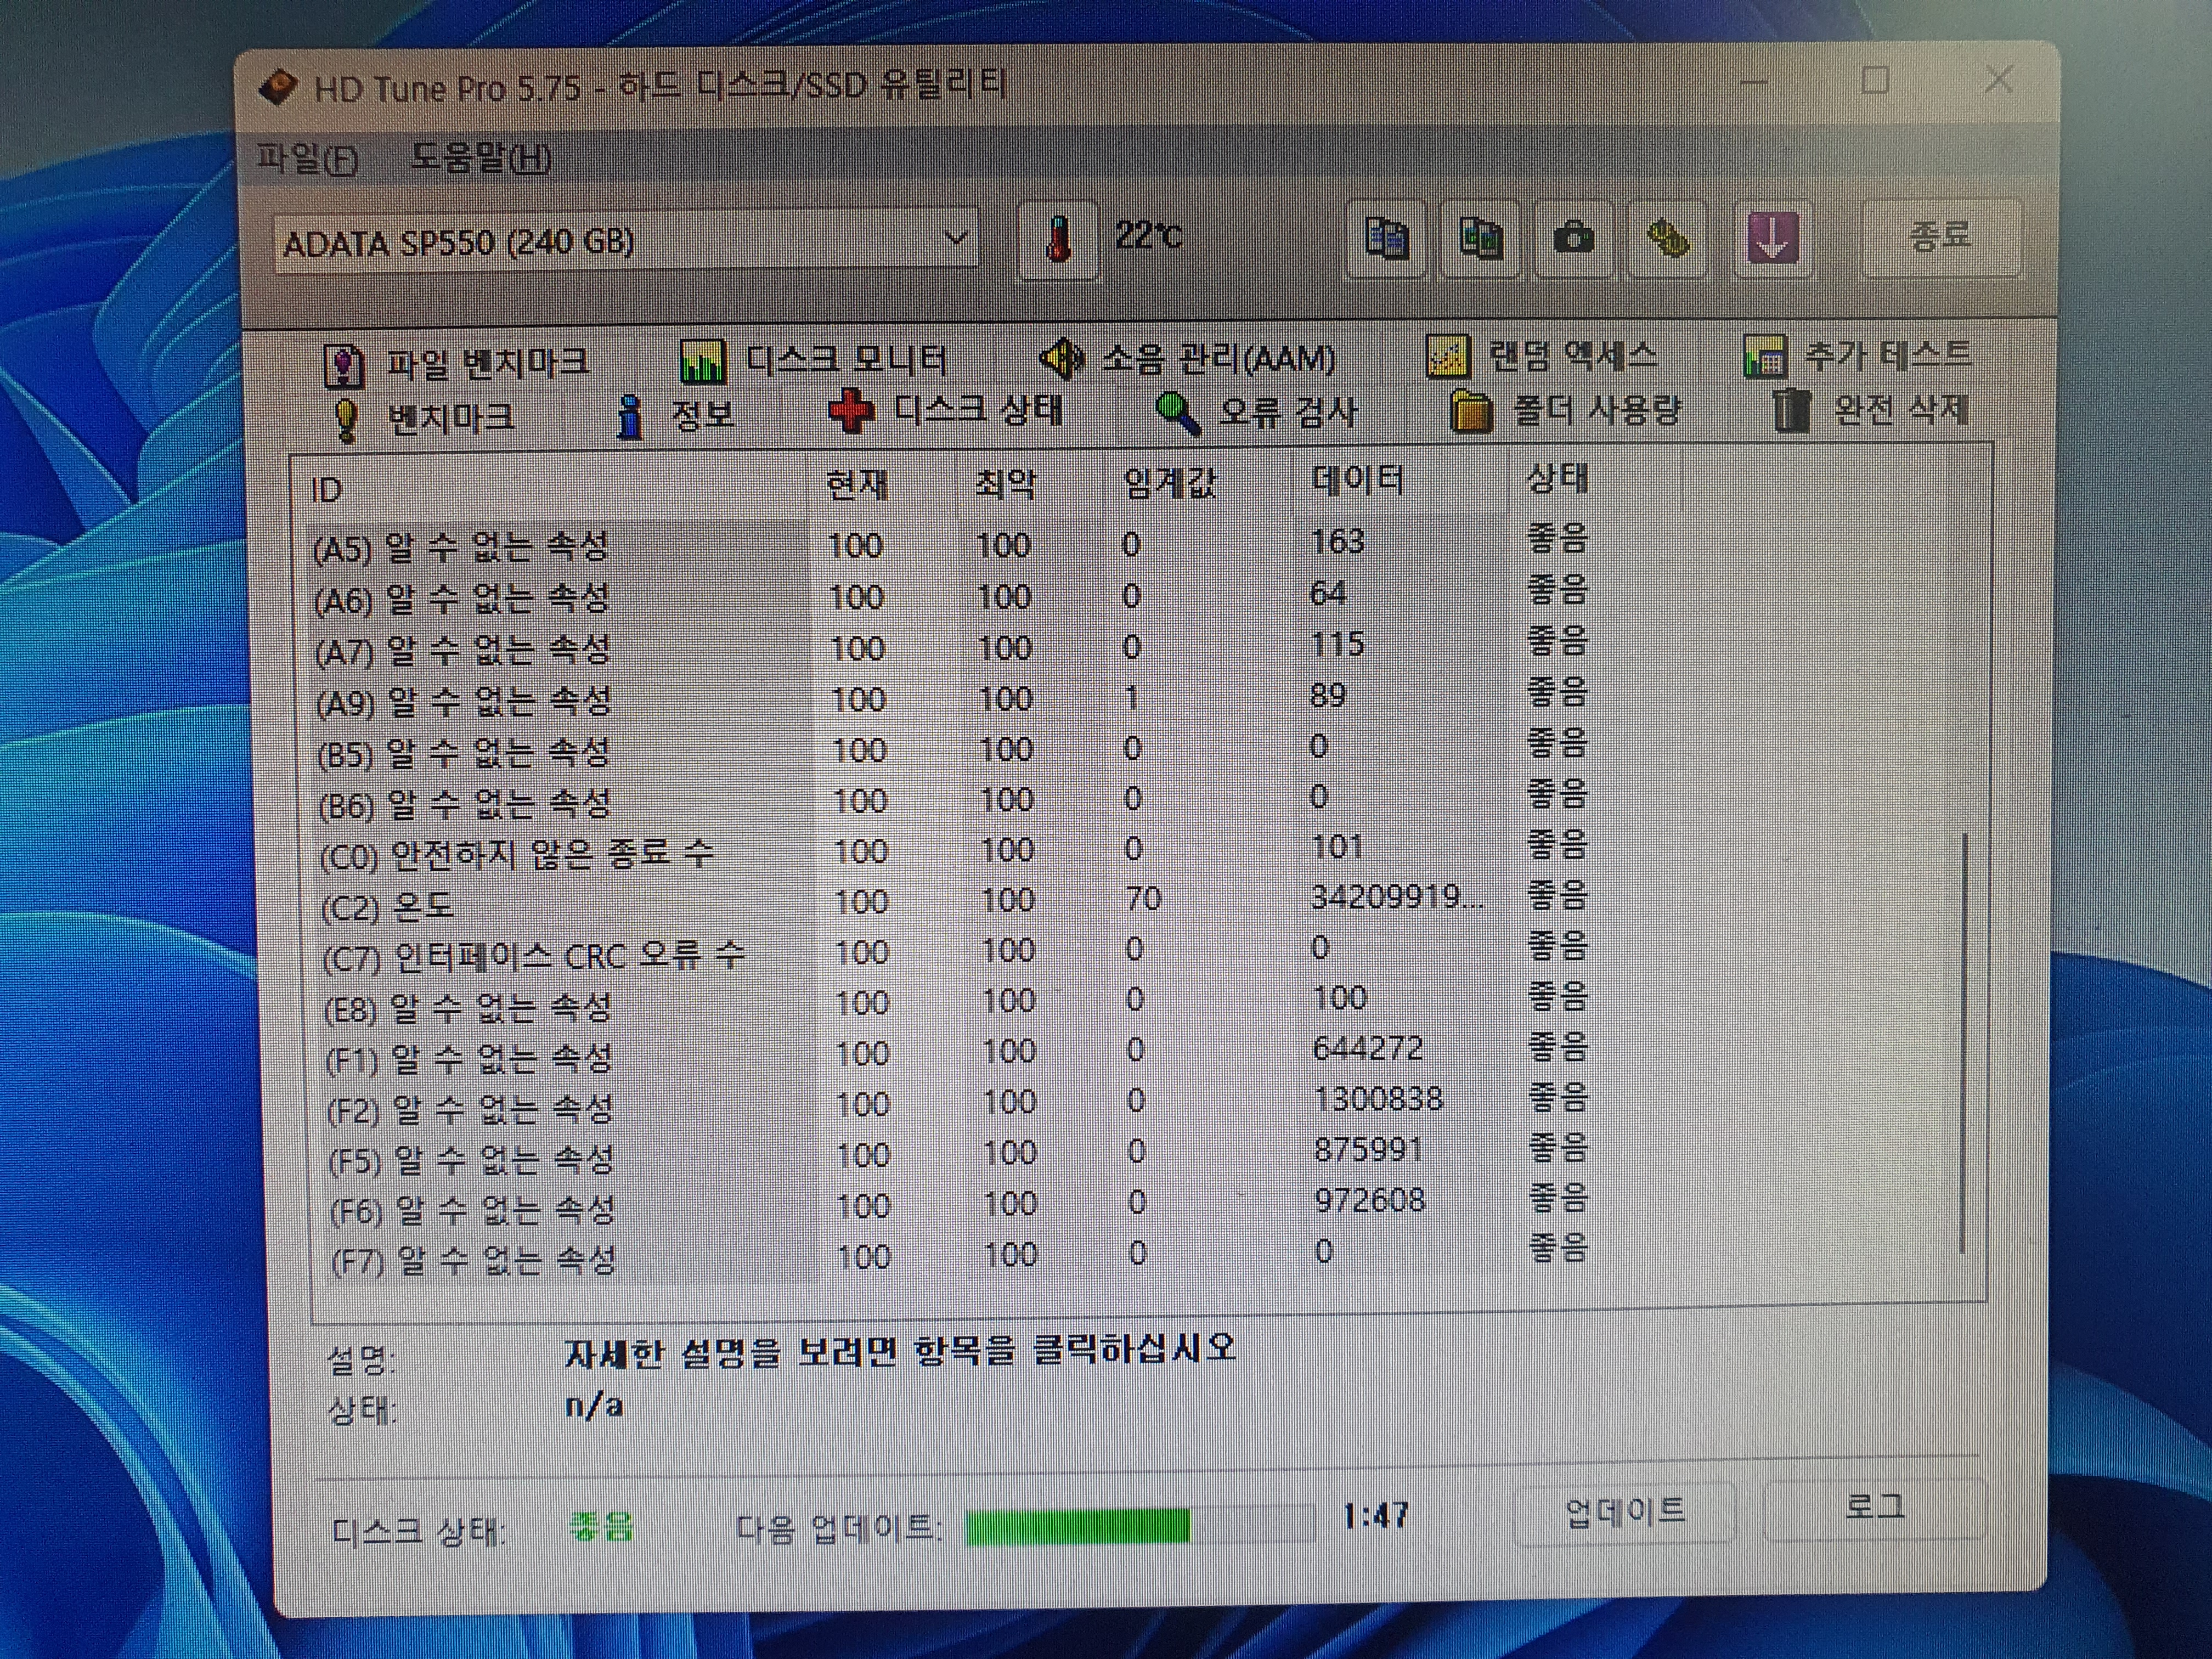The width and height of the screenshot is (2212, 1659).
Task: Click the camera save screenshot icon
Action: point(1574,238)
